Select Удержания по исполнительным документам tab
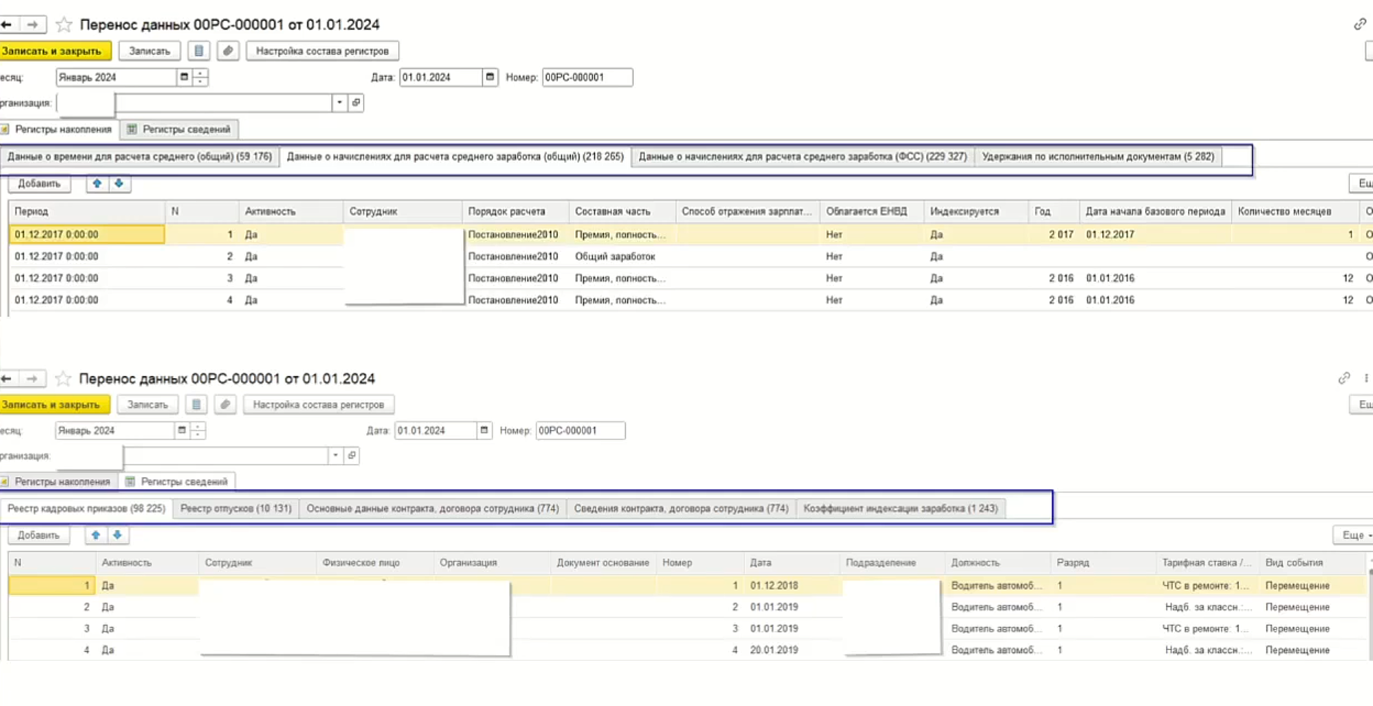Image resolution: width=1373 pixels, height=706 pixels. click(1097, 157)
